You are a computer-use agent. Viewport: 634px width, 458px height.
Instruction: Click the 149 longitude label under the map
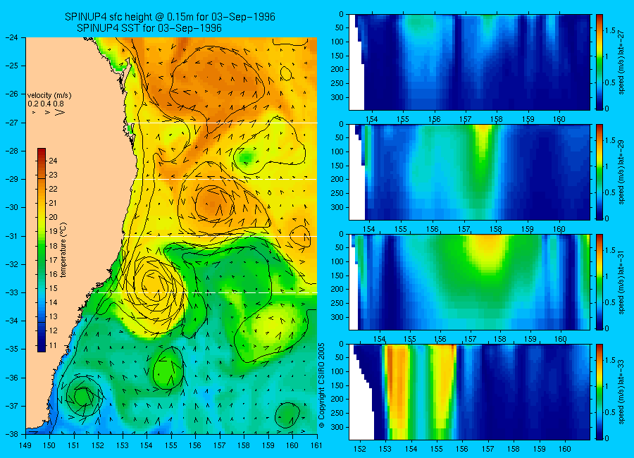coord(25,445)
